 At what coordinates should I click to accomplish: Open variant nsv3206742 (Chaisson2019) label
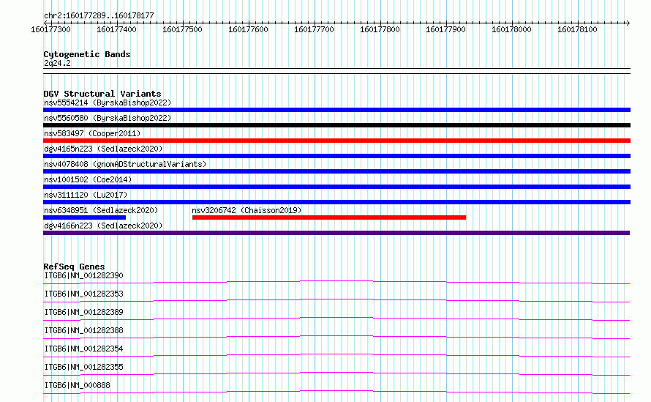247,210
